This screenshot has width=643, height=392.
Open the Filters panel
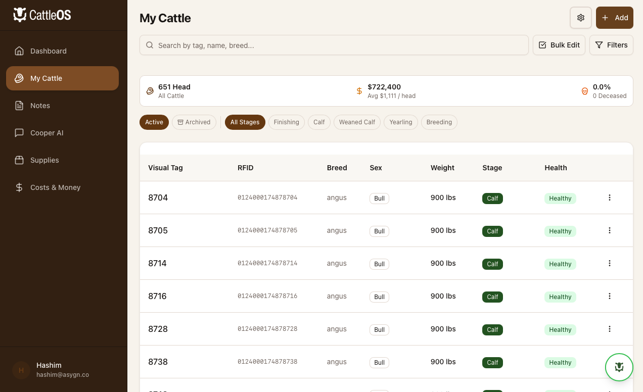(x=611, y=45)
